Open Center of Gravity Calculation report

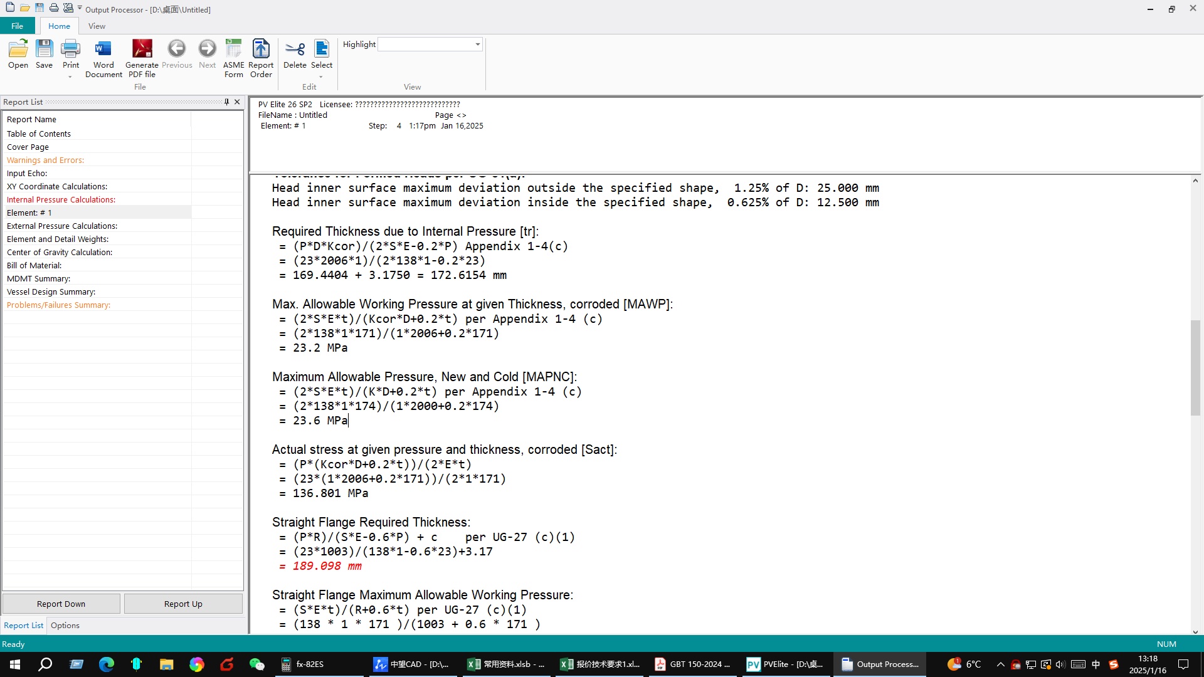click(60, 253)
